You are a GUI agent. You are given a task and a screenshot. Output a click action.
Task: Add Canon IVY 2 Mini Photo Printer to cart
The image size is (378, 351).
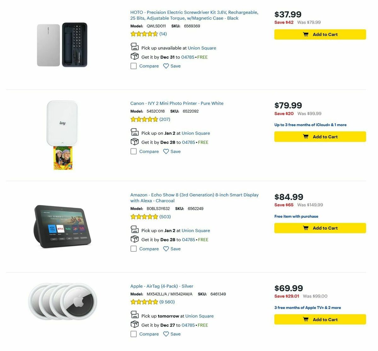(x=320, y=136)
